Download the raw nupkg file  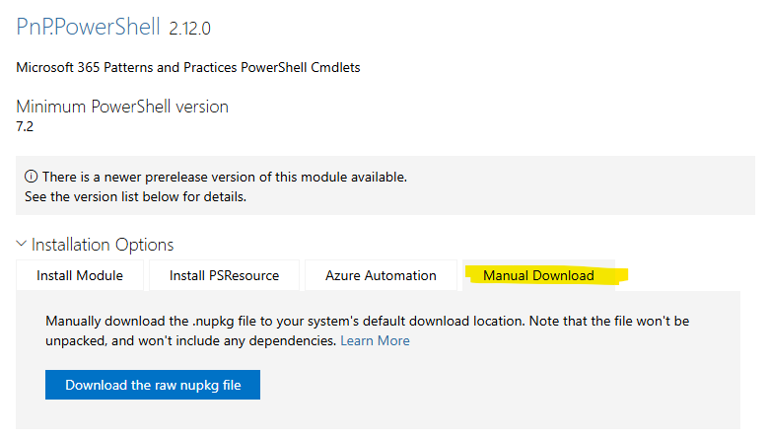coord(153,385)
